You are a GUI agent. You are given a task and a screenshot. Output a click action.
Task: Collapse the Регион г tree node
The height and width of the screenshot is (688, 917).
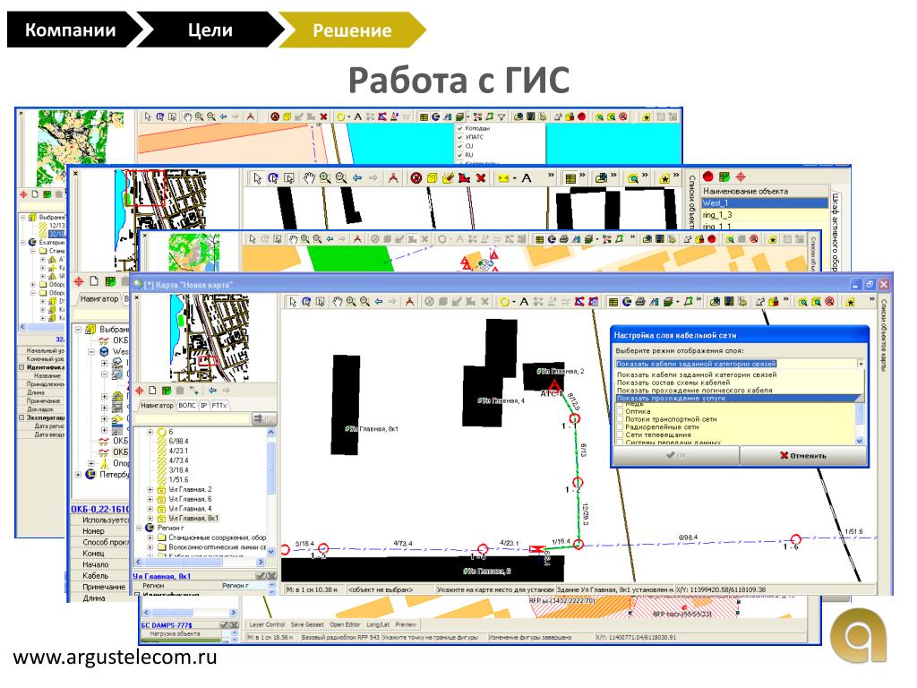(x=139, y=528)
